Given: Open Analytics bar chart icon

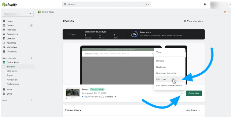Looking at the screenshot, I should pos(4,43).
